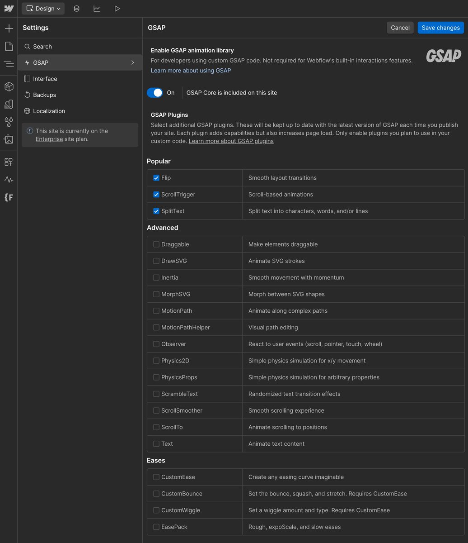Select the GSAP settings menu item

(80, 62)
